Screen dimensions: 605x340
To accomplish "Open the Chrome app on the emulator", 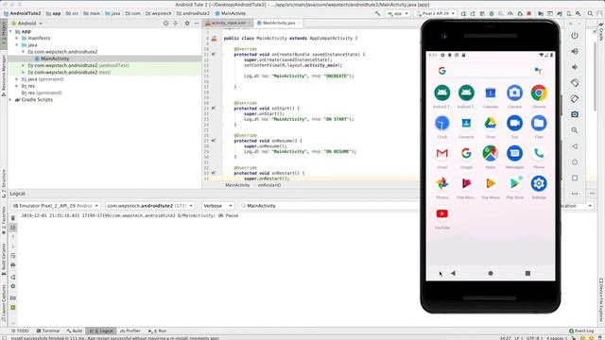I will [x=539, y=93].
